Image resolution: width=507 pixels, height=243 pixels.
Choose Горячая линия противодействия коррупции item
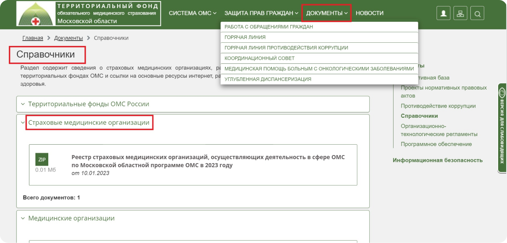tap(286, 48)
